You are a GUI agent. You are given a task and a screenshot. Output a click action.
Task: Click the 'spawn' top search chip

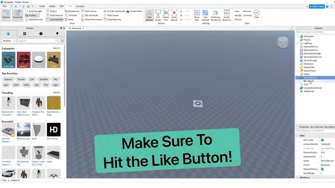point(8,79)
